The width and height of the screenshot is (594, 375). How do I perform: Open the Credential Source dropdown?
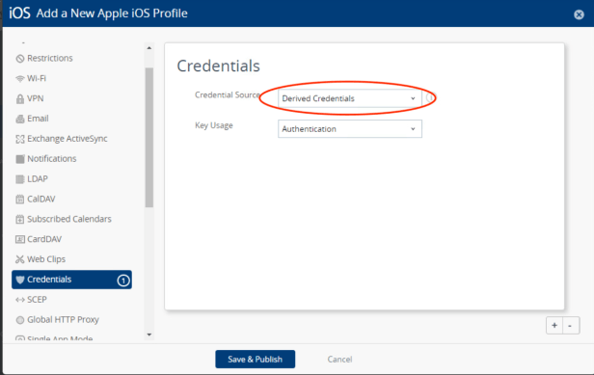pos(349,98)
